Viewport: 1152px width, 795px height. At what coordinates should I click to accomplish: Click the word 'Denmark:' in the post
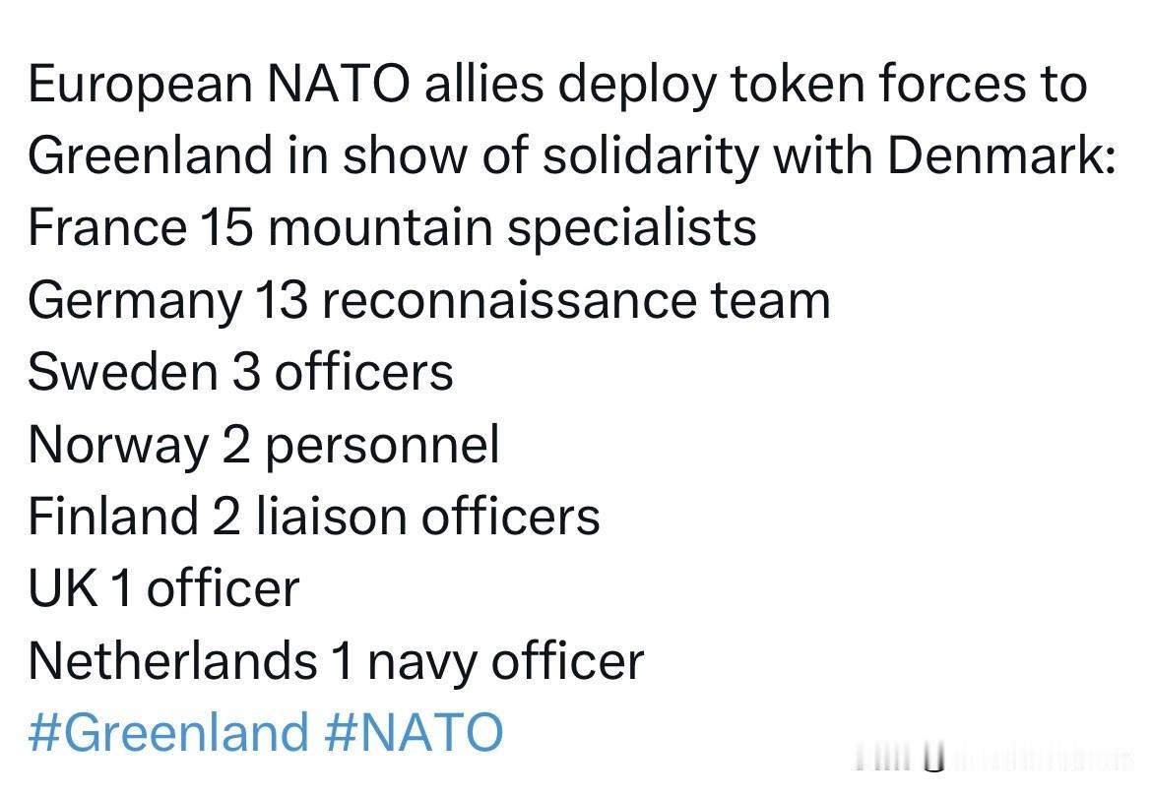[x=1002, y=155]
